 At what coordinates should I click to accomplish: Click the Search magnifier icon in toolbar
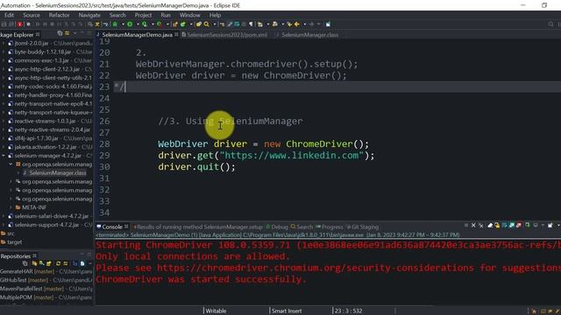(x=207, y=24)
